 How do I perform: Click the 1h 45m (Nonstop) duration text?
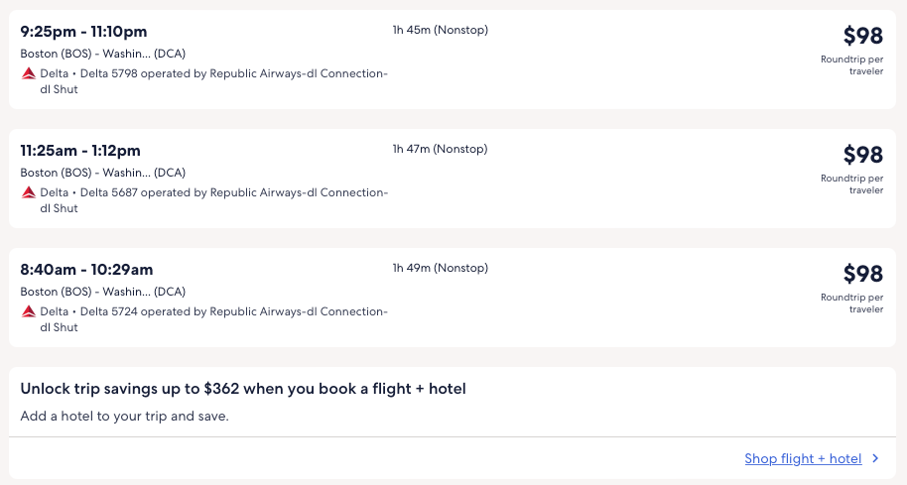click(440, 30)
